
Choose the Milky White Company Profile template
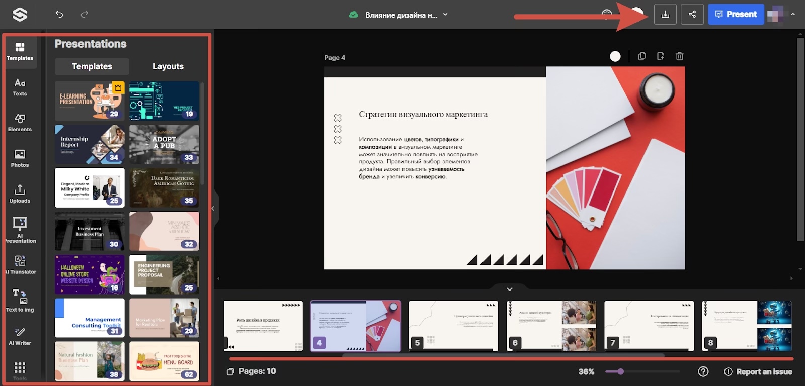point(90,187)
